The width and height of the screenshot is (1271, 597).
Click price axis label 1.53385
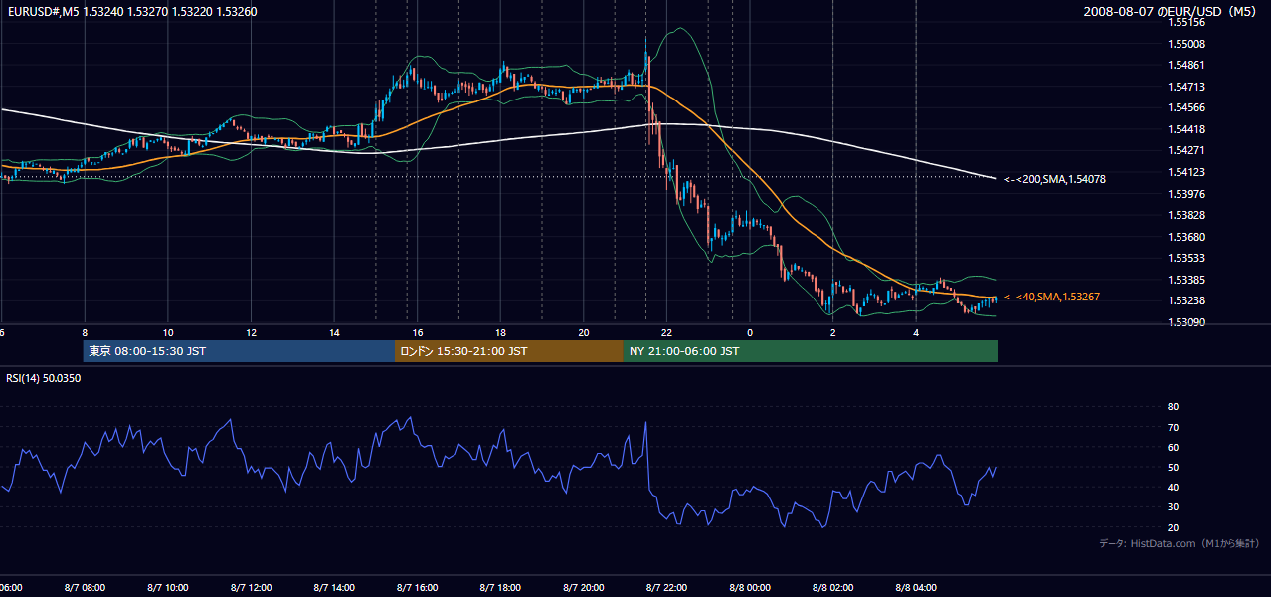(1186, 280)
